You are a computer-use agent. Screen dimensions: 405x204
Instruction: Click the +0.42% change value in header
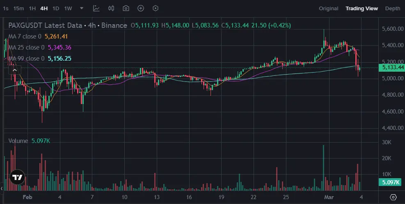click(x=280, y=25)
